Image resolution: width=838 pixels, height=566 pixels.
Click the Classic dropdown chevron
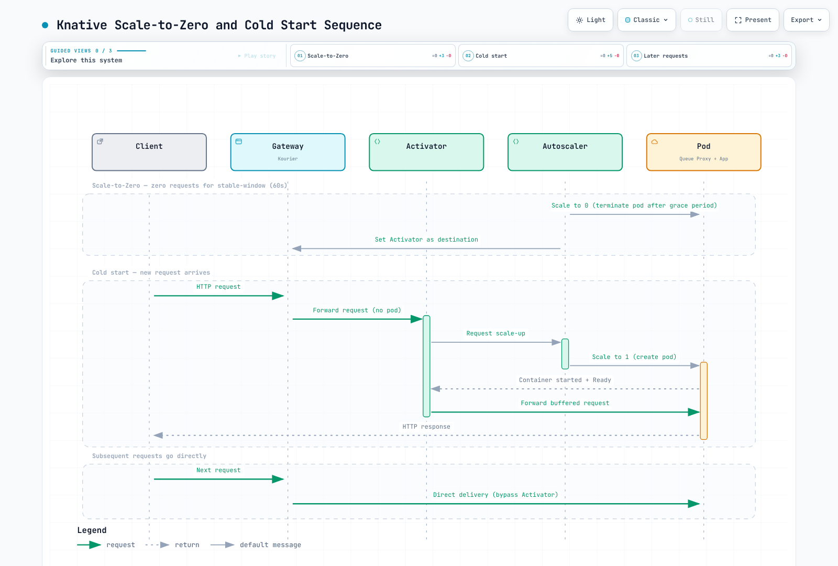(x=666, y=20)
